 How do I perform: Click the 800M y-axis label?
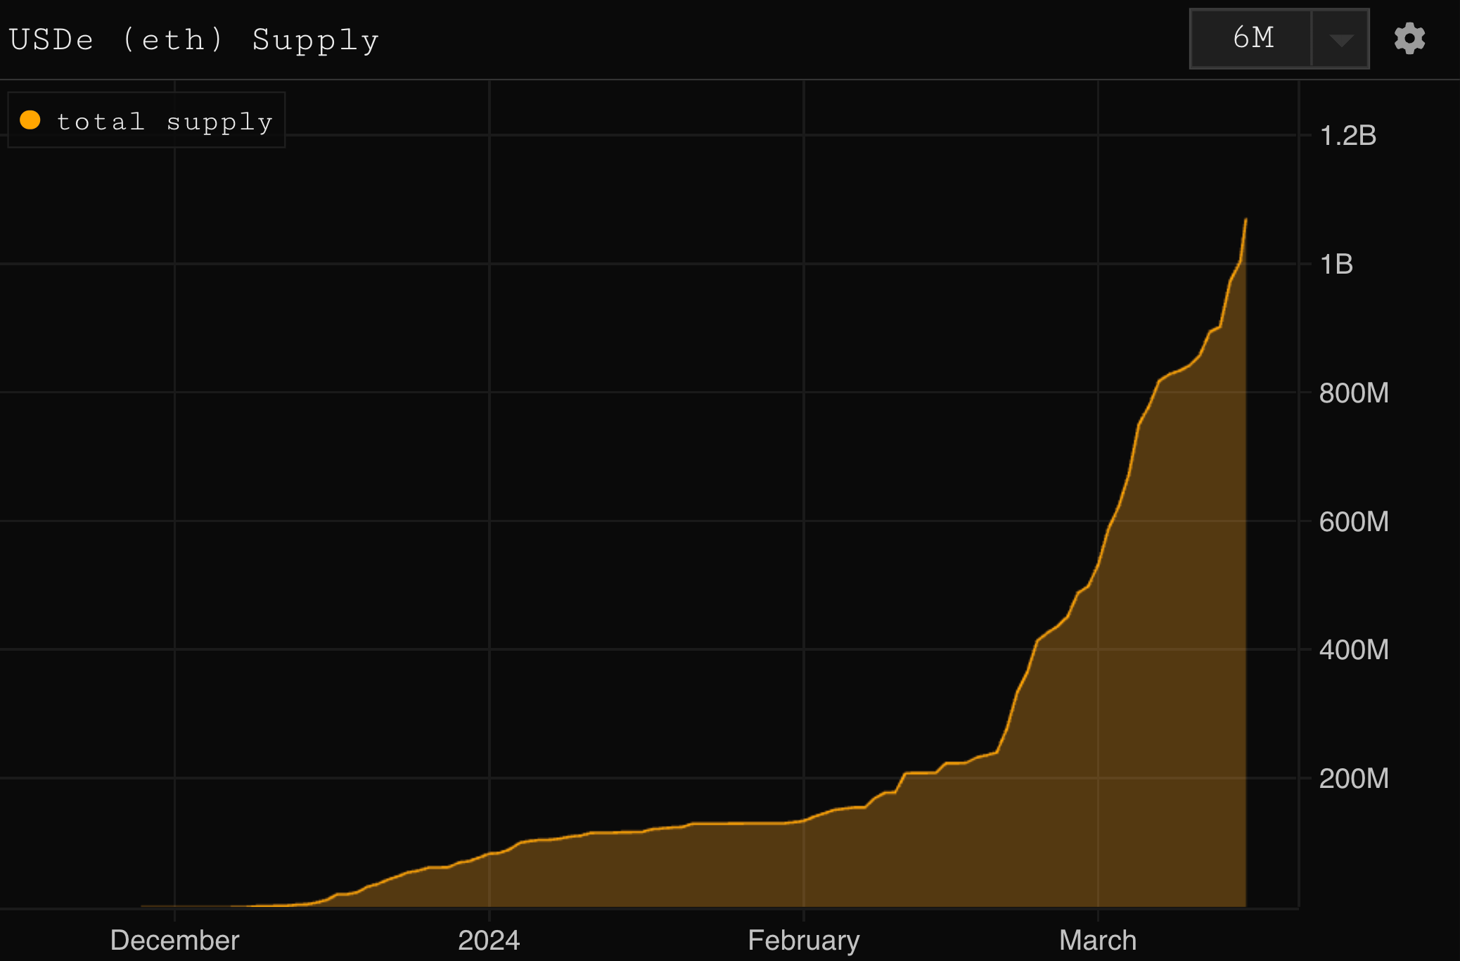point(1353,393)
